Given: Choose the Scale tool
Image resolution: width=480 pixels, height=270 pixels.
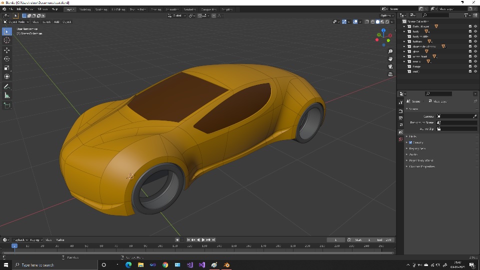Looking at the screenshot, I should [7, 68].
